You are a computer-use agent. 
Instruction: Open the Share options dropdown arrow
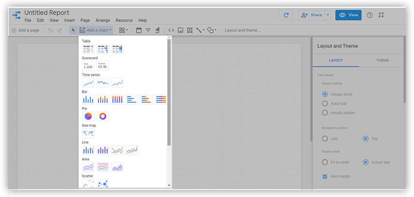click(x=327, y=15)
